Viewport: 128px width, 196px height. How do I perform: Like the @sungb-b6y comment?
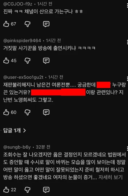pyautogui.click(x=6, y=190)
